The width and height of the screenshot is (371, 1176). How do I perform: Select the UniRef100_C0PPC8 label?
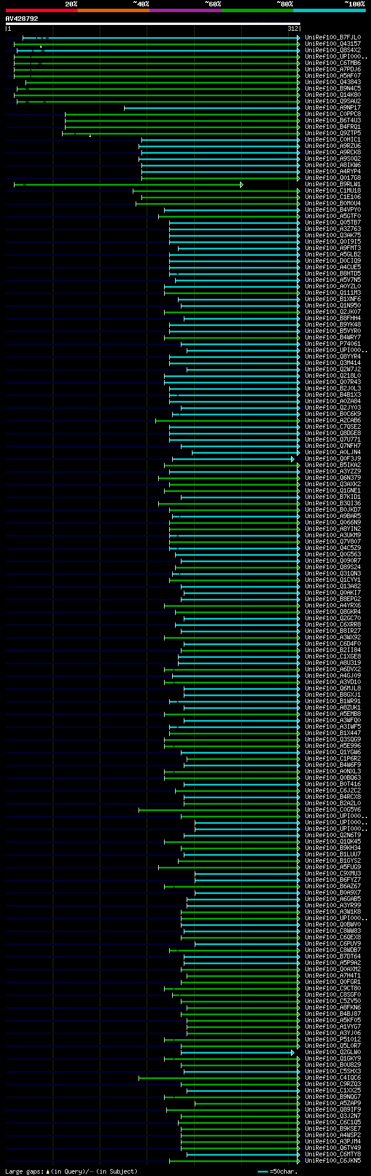[x=333, y=114]
